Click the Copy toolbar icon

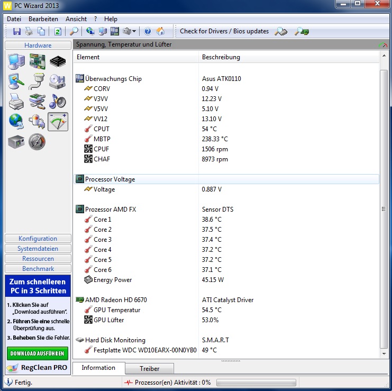pyautogui.click(x=41, y=32)
